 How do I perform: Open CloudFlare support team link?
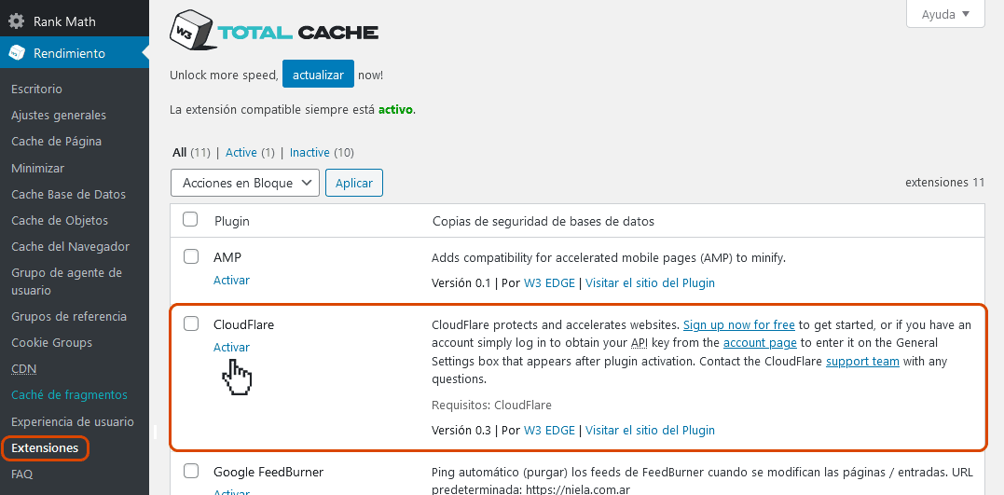click(862, 362)
